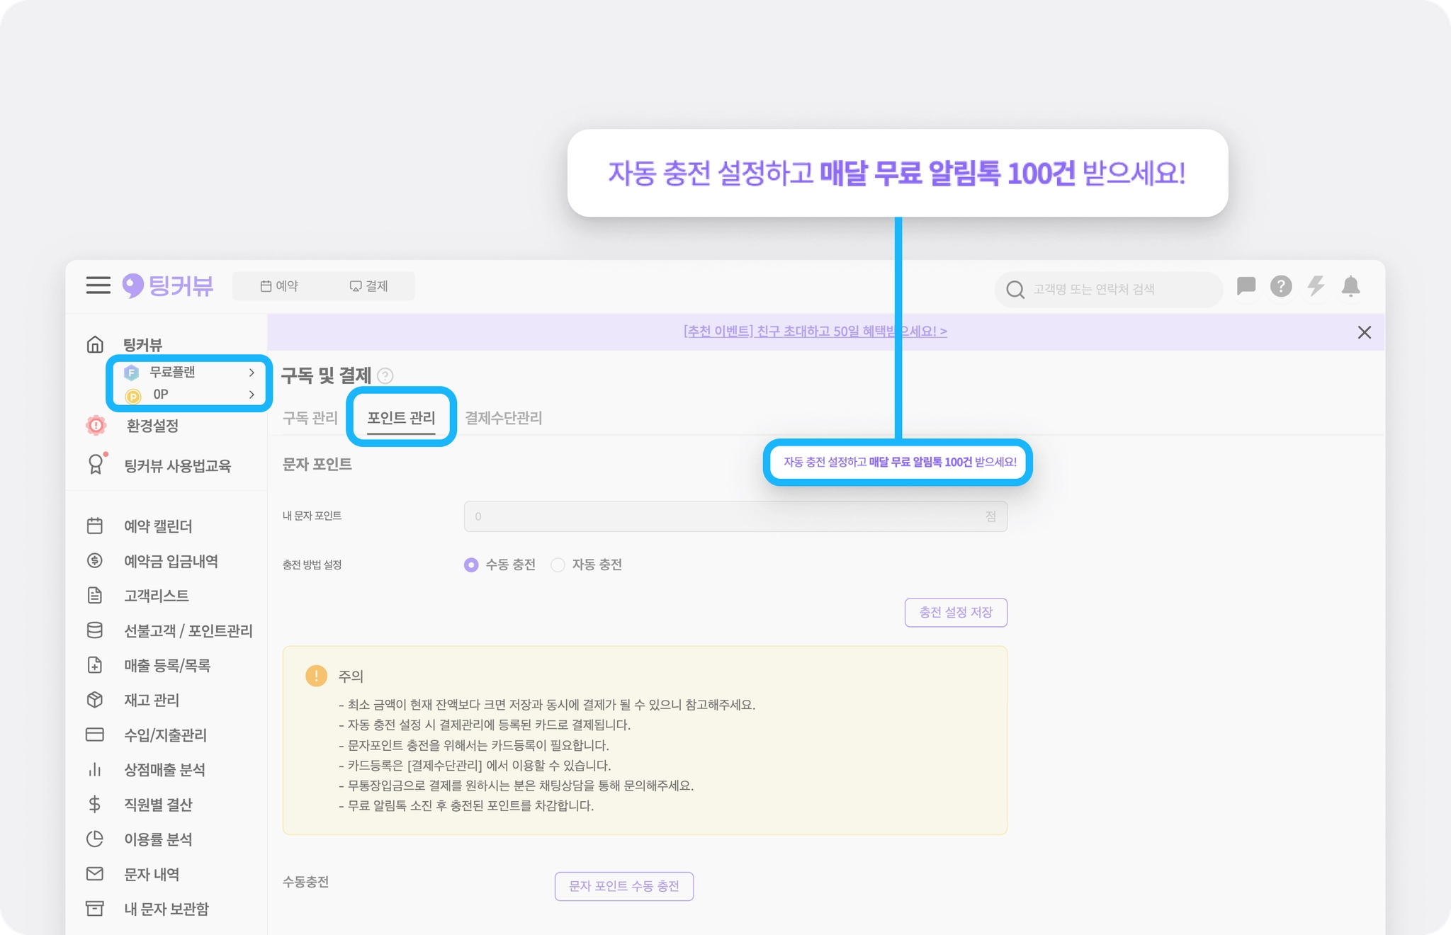Screen dimensions: 1451x935
Task: Switch to the 결제수단관리 tab
Action: [503, 418]
